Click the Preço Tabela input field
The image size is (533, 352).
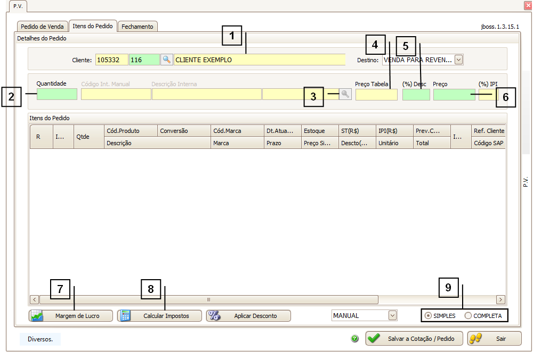click(x=376, y=95)
